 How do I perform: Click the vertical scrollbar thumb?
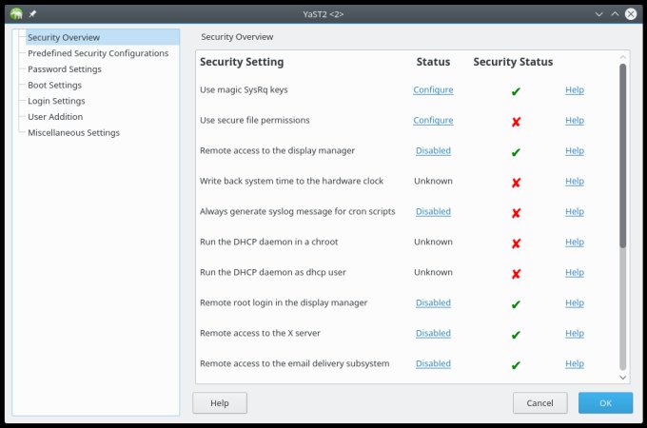click(622, 156)
